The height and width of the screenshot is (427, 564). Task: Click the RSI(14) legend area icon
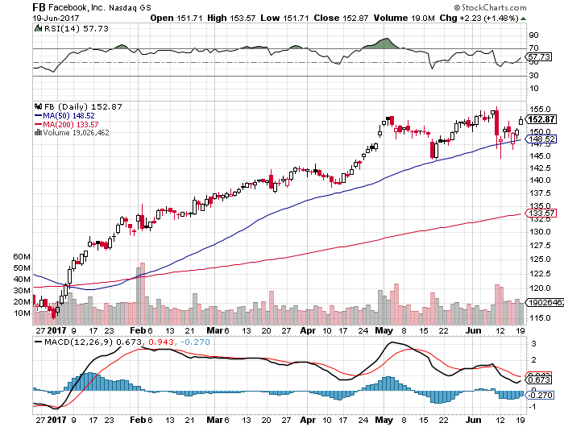[x=35, y=27]
